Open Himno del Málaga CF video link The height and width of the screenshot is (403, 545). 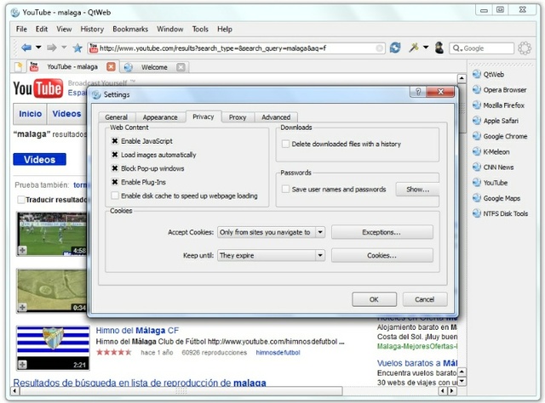137,330
